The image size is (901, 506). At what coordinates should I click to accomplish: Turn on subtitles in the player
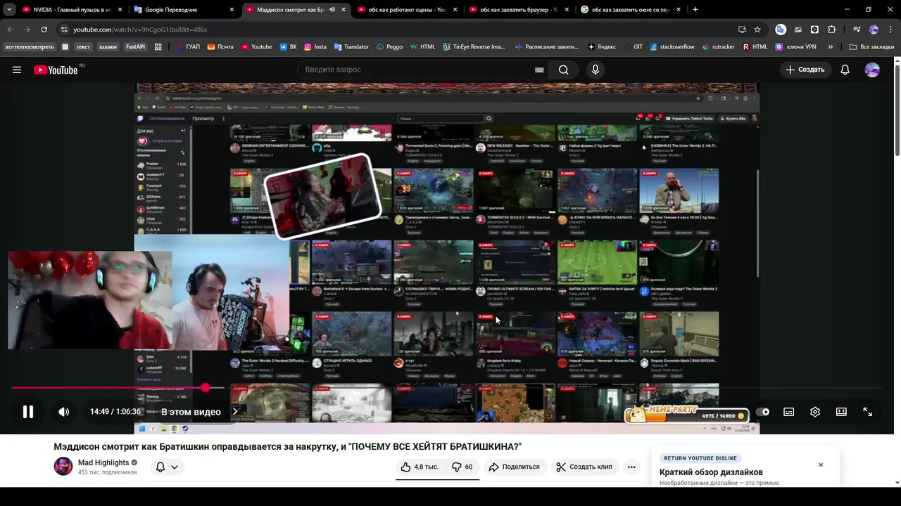click(789, 412)
